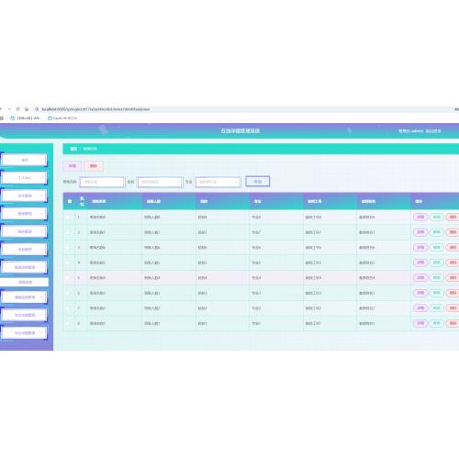Click the site info icon before localhost URL
This screenshot has width=459, height=459.
tap(37, 109)
